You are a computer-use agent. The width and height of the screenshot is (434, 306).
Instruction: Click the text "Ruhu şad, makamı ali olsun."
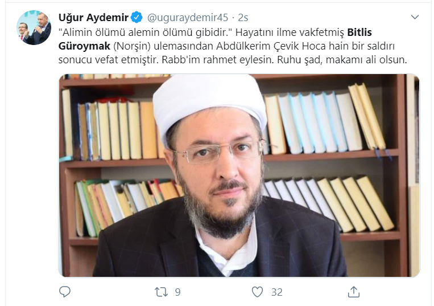tap(342, 60)
